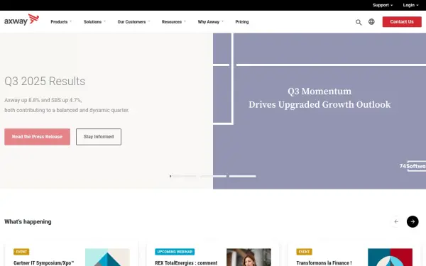The width and height of the screenshot is (426, 266).
Task: Open the Support dropdown
Action: pyautogui.click(x=383, y=5)
